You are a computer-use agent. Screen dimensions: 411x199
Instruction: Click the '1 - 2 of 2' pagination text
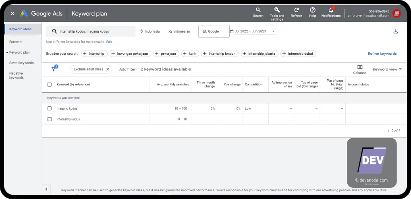(394, 131)
